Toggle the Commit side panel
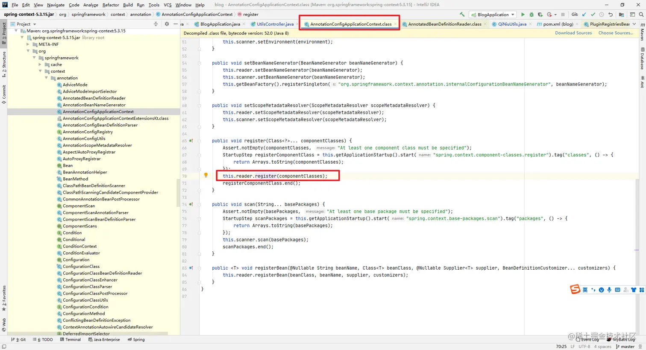 click(4, 94)
